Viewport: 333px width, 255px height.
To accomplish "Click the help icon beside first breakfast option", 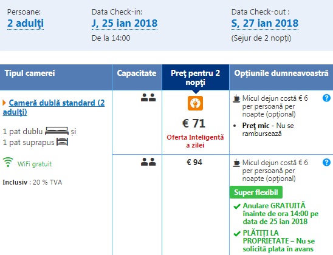I will pos(326,98).
